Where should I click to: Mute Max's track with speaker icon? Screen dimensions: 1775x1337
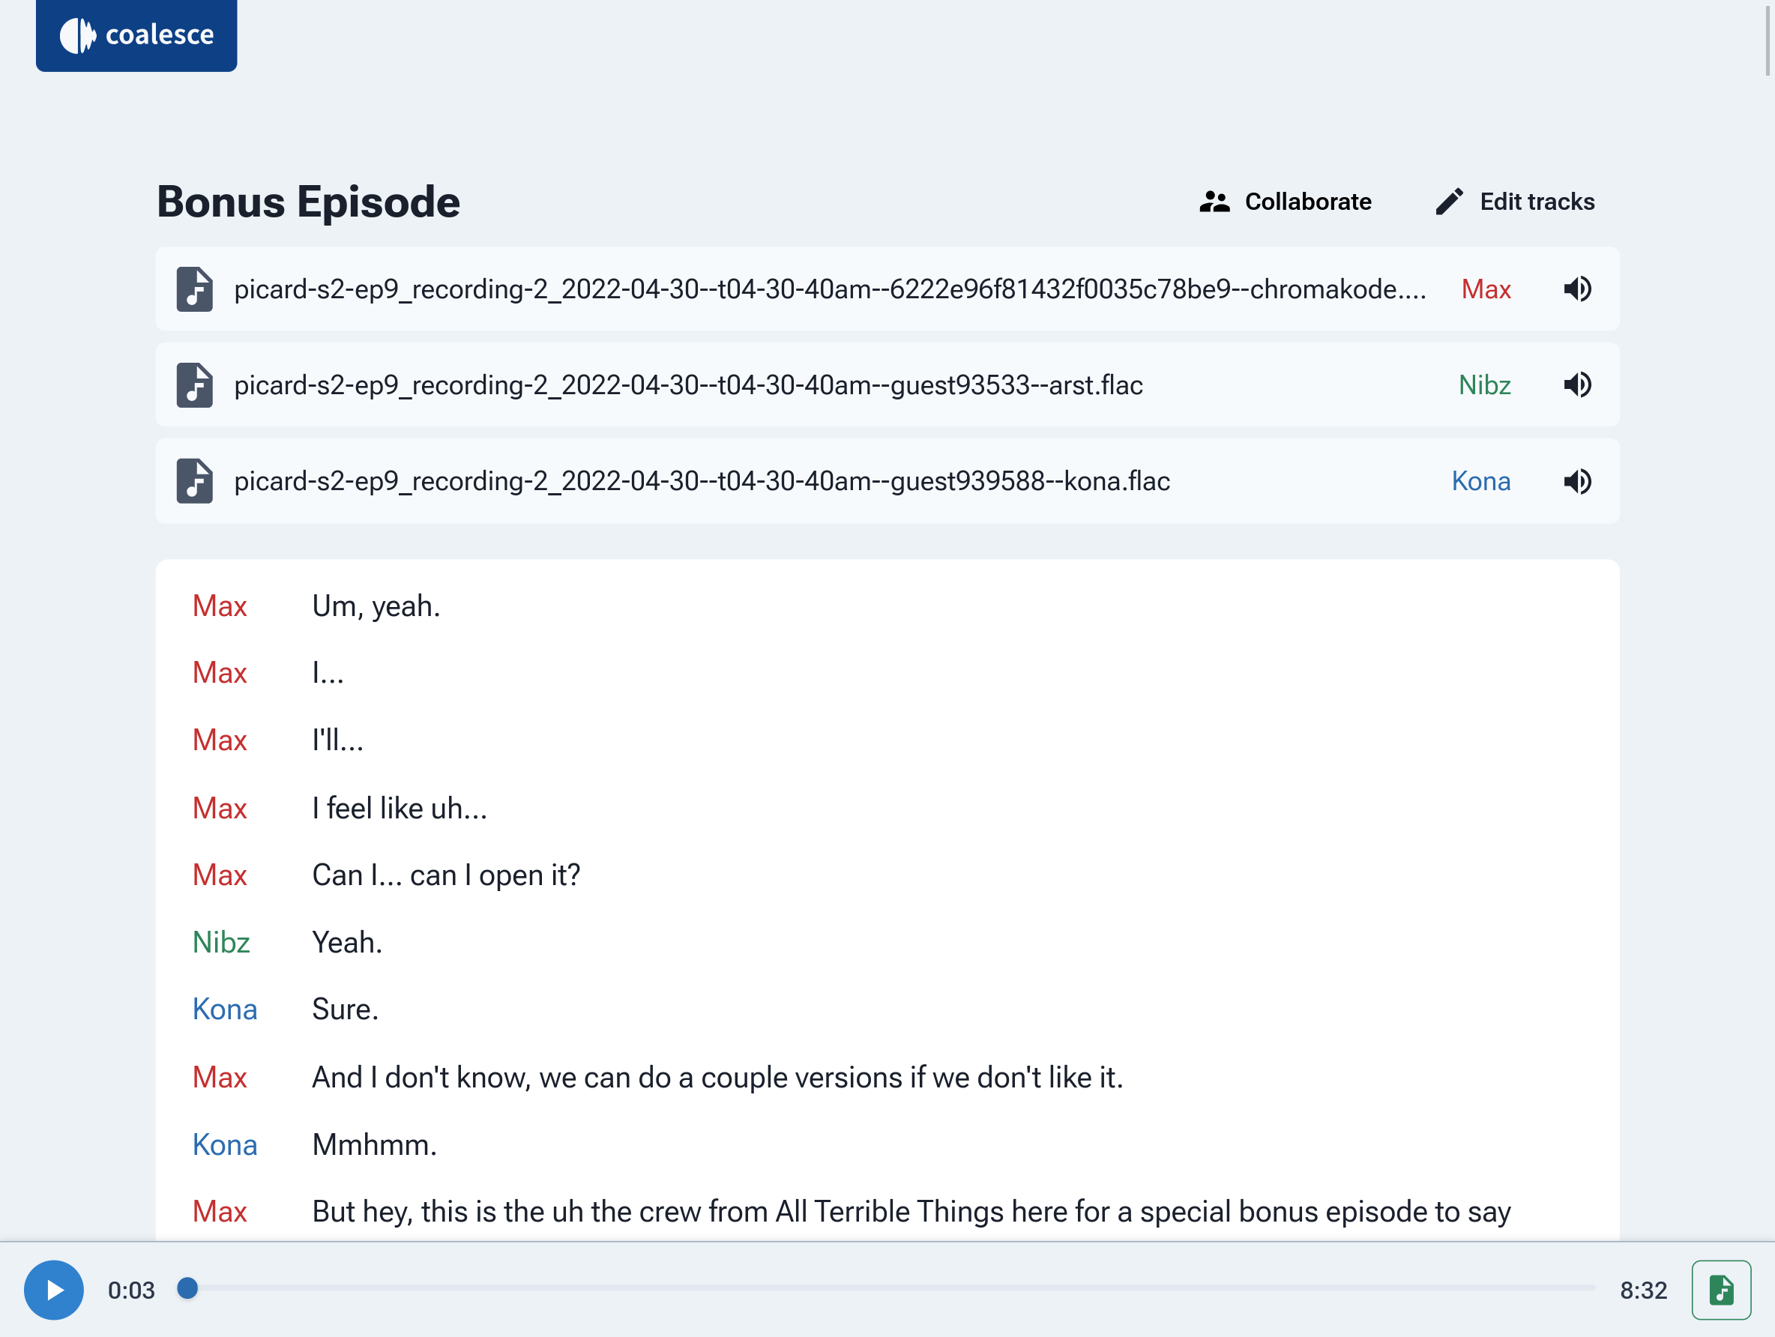click(x=1577, y=289)
